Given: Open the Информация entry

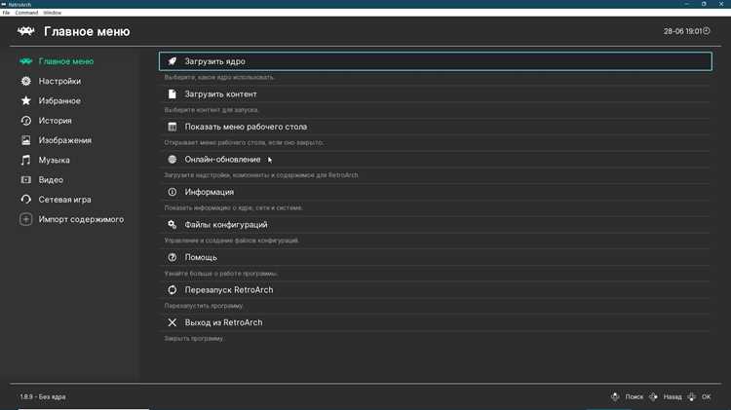Looking at the screenshot, I should [435, 192].
